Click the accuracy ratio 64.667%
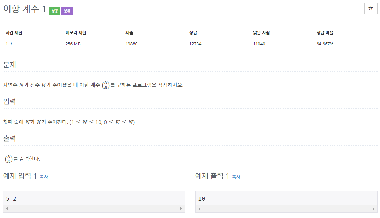The image size is (380, 218). [325, 44]
